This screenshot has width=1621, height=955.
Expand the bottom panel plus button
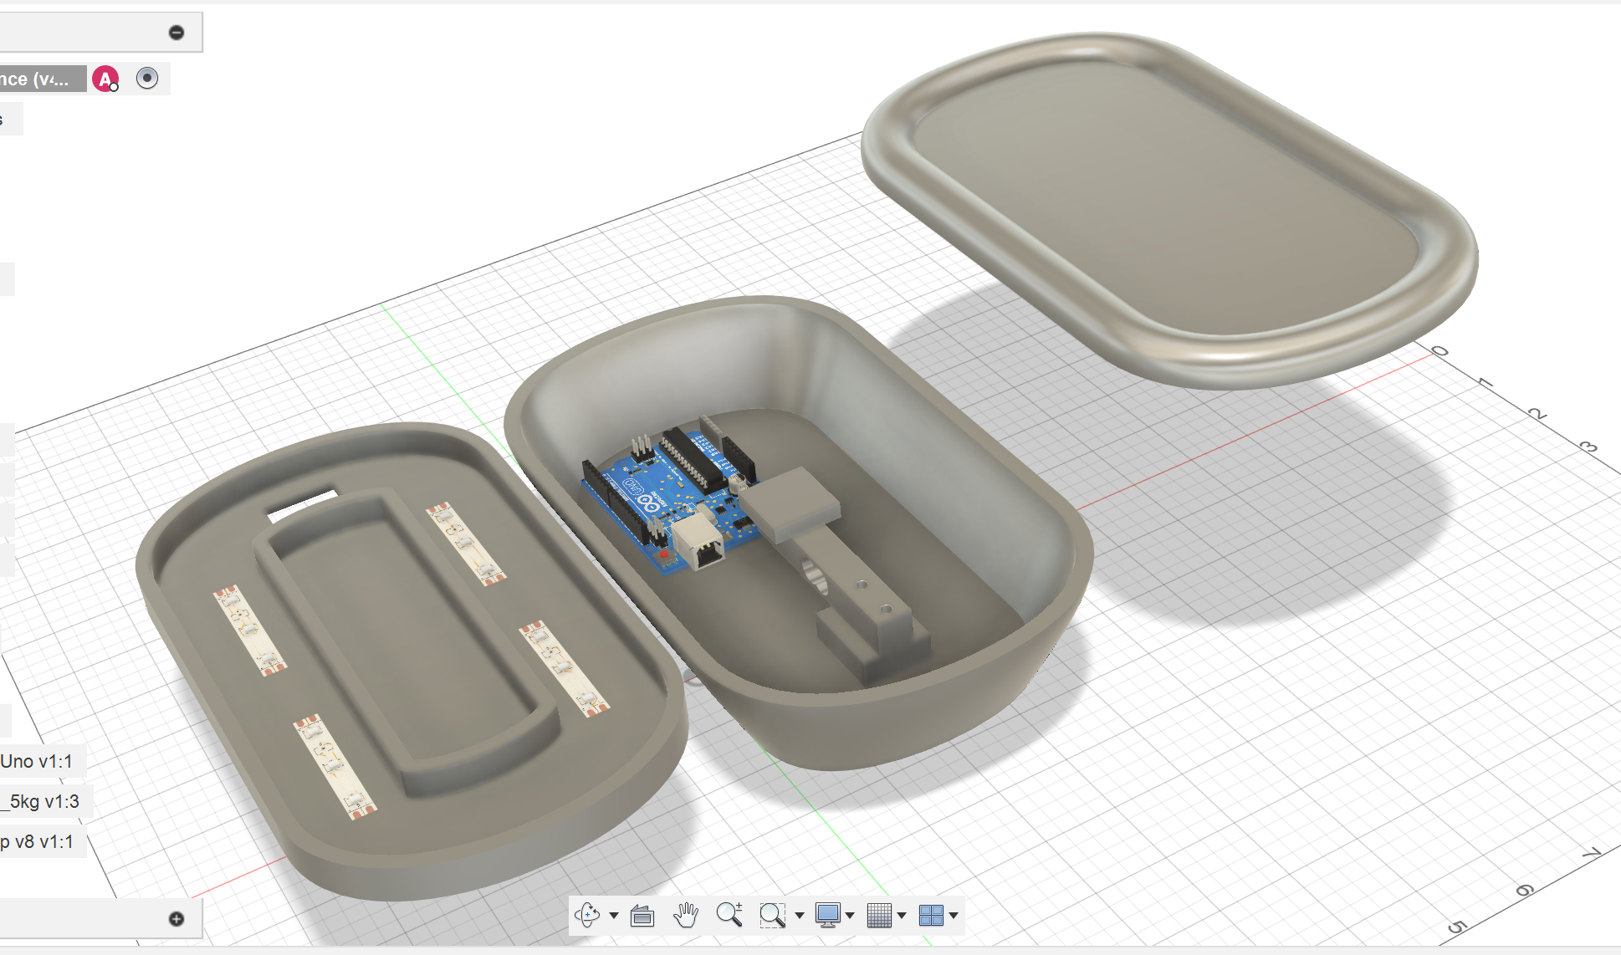point(176,919)
